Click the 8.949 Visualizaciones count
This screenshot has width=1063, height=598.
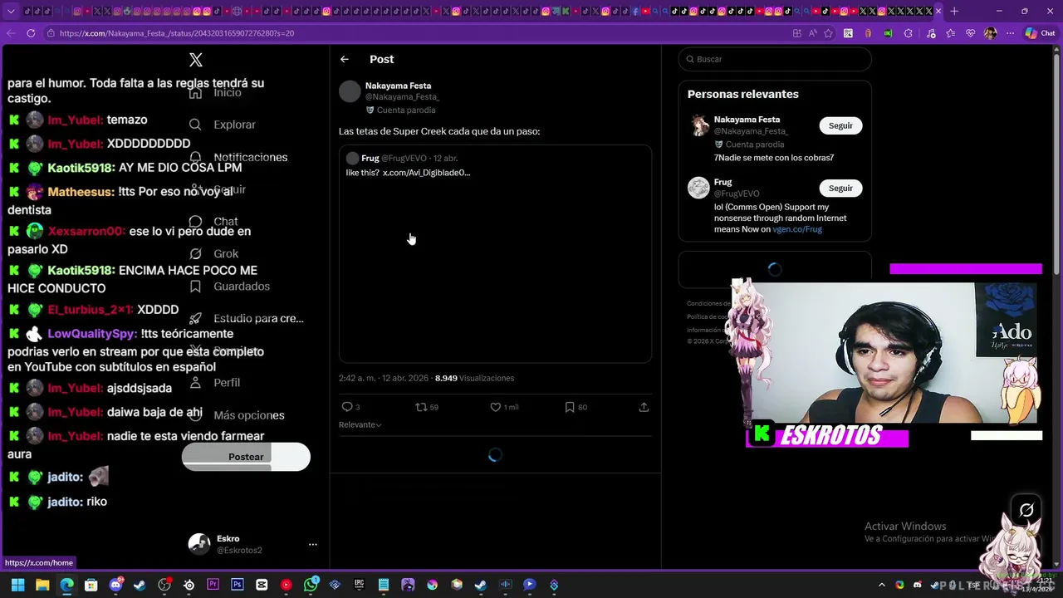click(474, 378)
